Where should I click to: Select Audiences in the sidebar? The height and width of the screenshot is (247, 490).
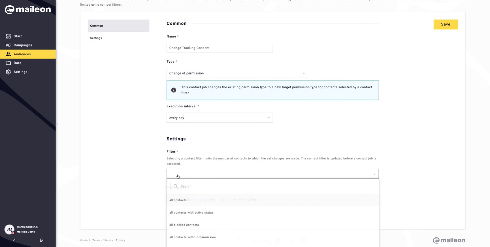[28, 54]
